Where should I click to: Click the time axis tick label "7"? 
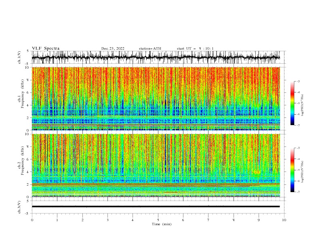[x=208, y=220]
